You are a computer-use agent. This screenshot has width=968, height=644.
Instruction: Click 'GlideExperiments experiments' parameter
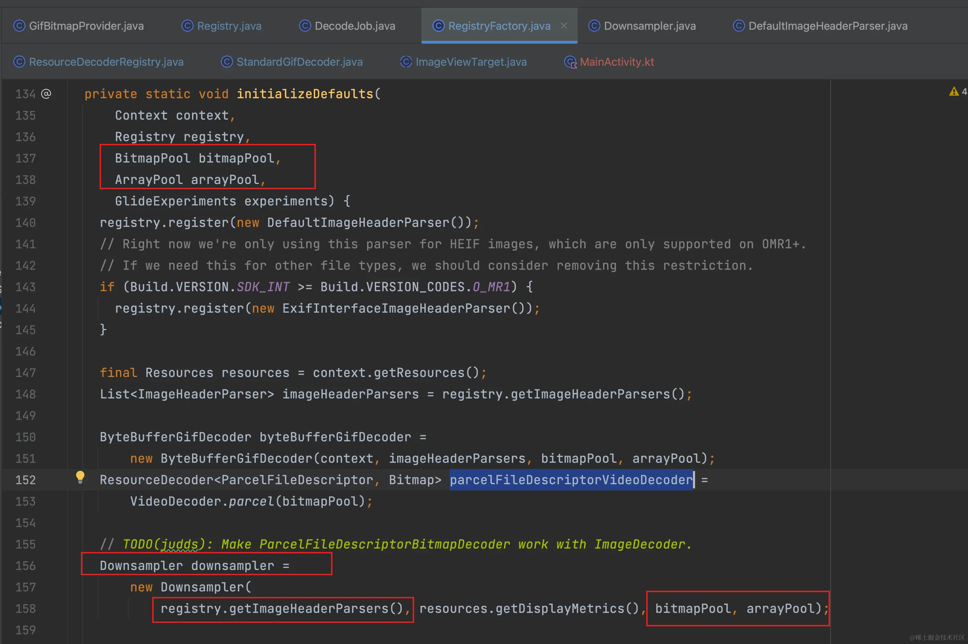pyautogui.click(x=221, y=201)
